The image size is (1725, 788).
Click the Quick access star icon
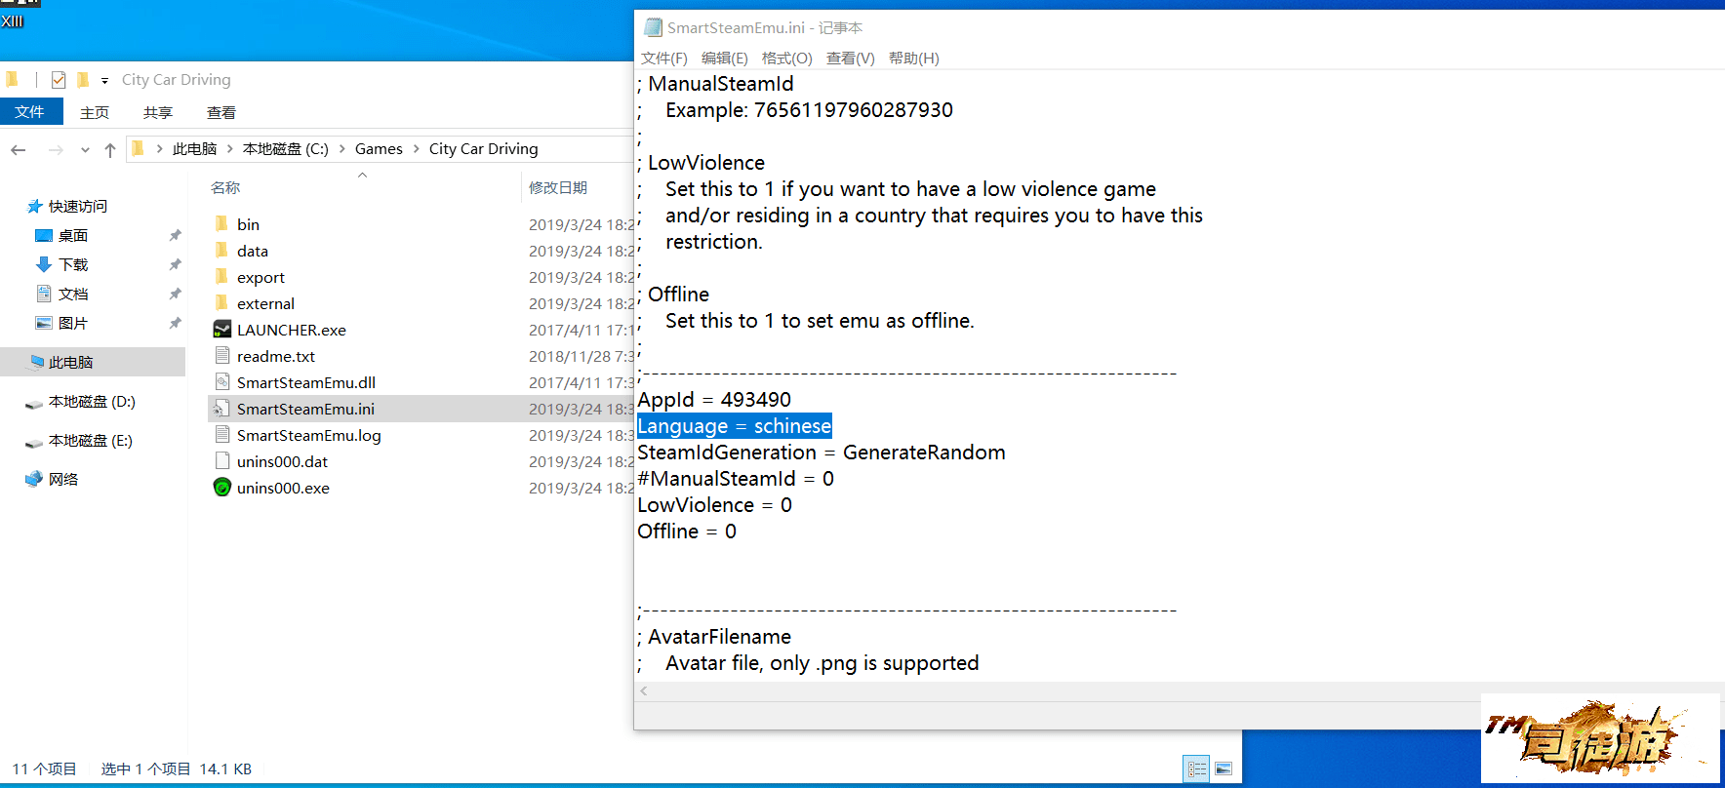pos(34,206)
